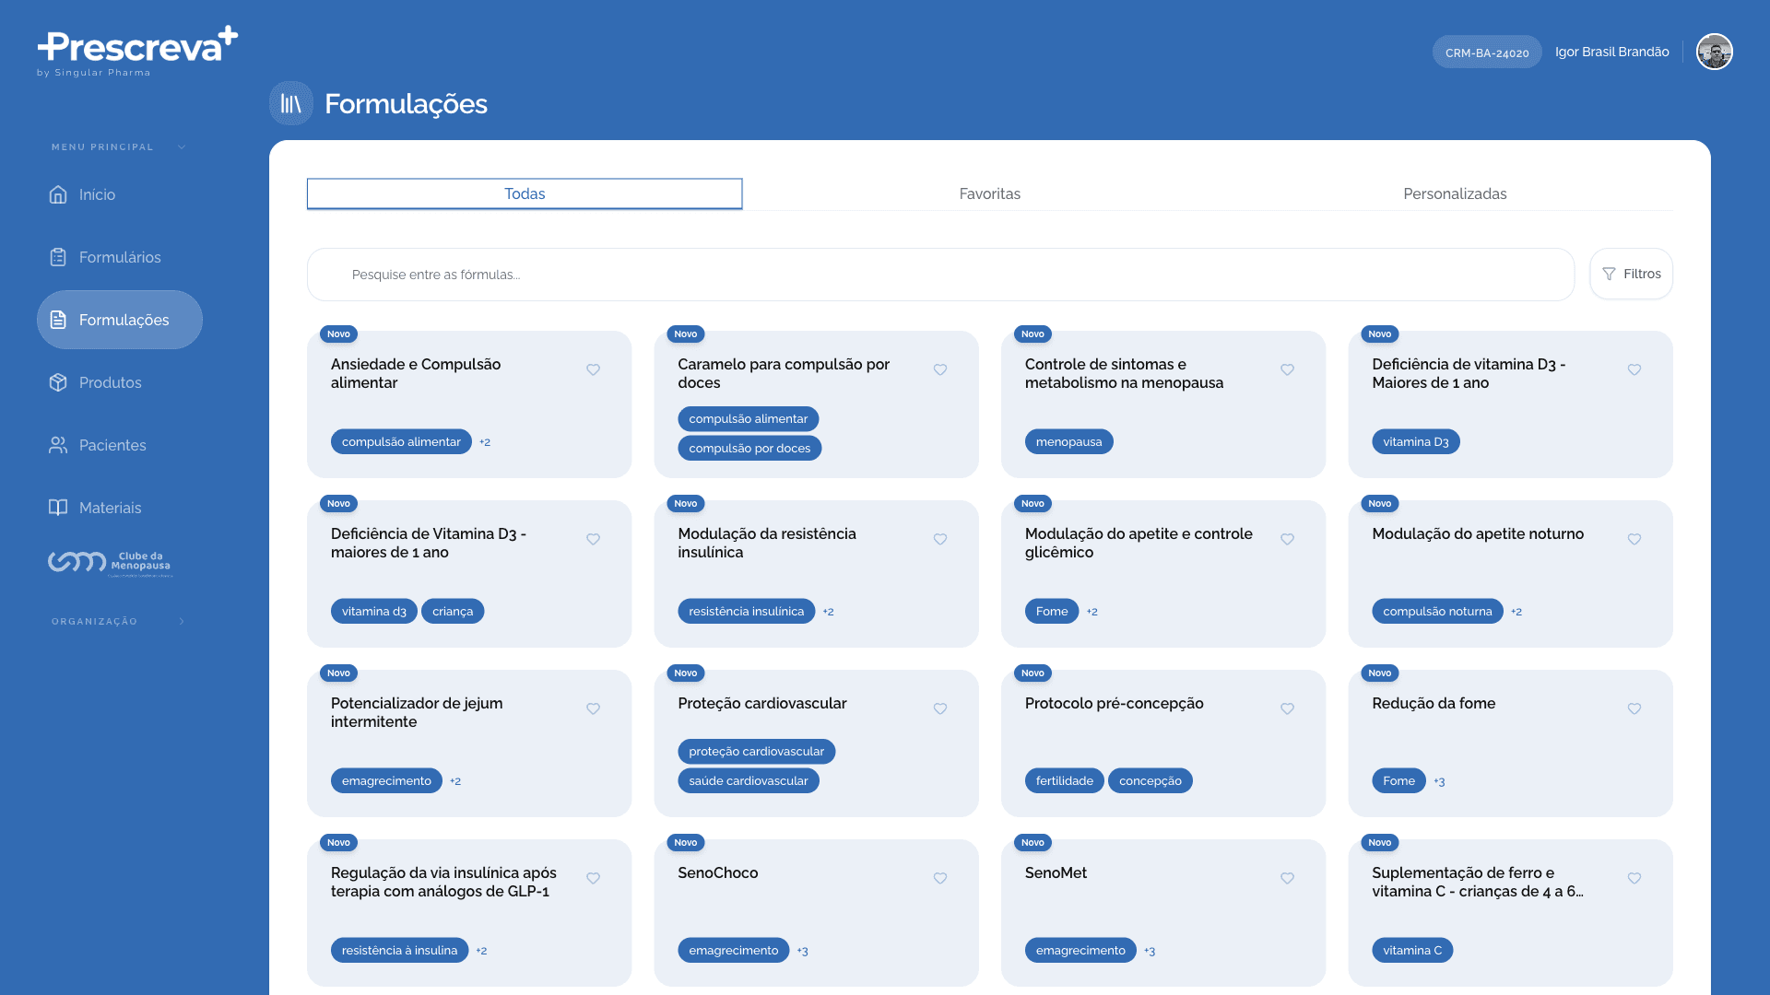The height and width of the screenshot is (995, 1770).
Task: Open the Início home icon
Action: click(58, 194)
